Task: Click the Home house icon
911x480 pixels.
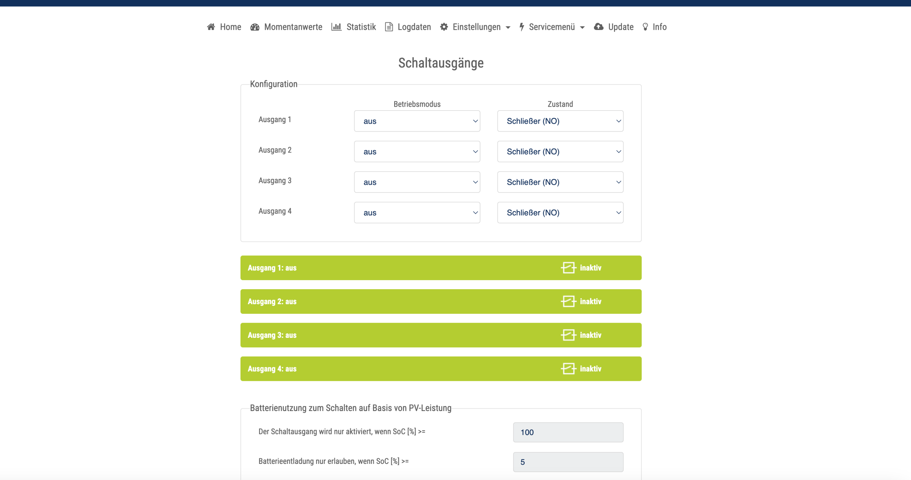Action: [211, 27]
